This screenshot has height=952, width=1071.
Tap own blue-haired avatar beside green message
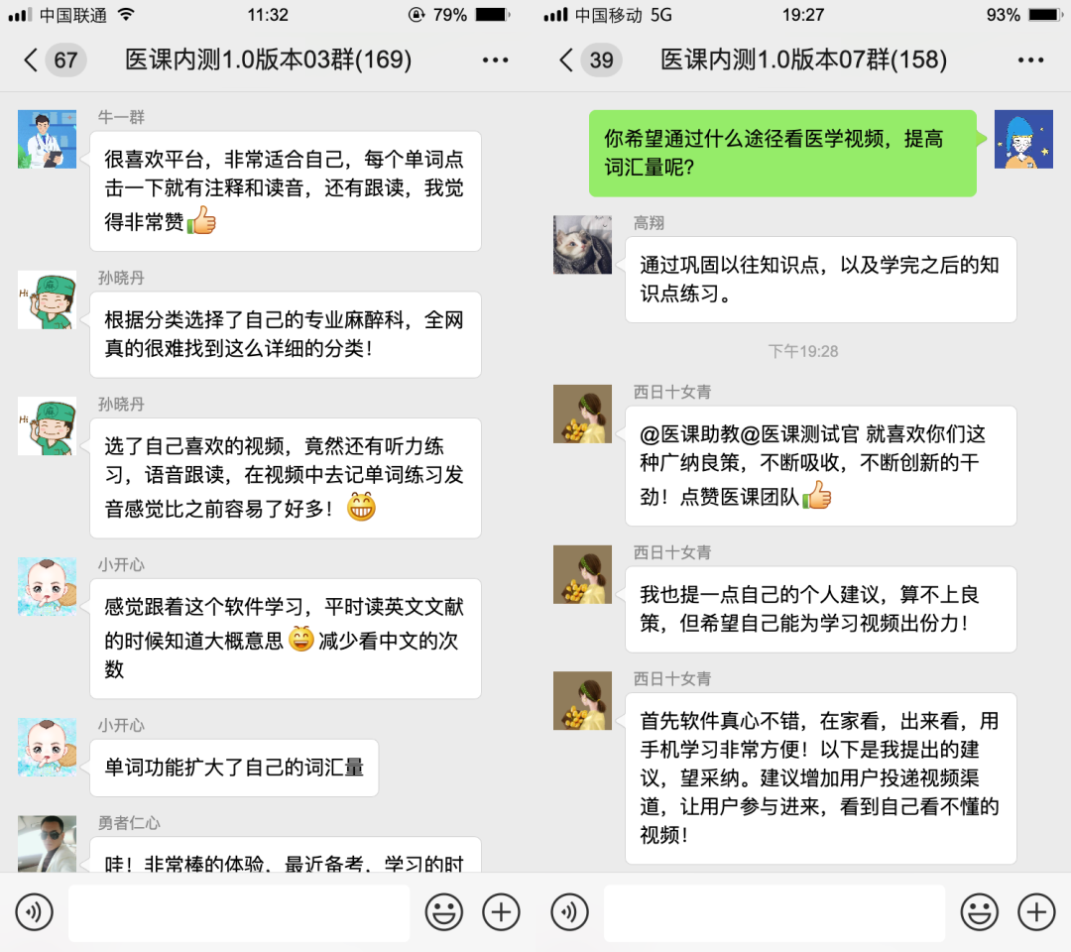(x=1023, y=139)
